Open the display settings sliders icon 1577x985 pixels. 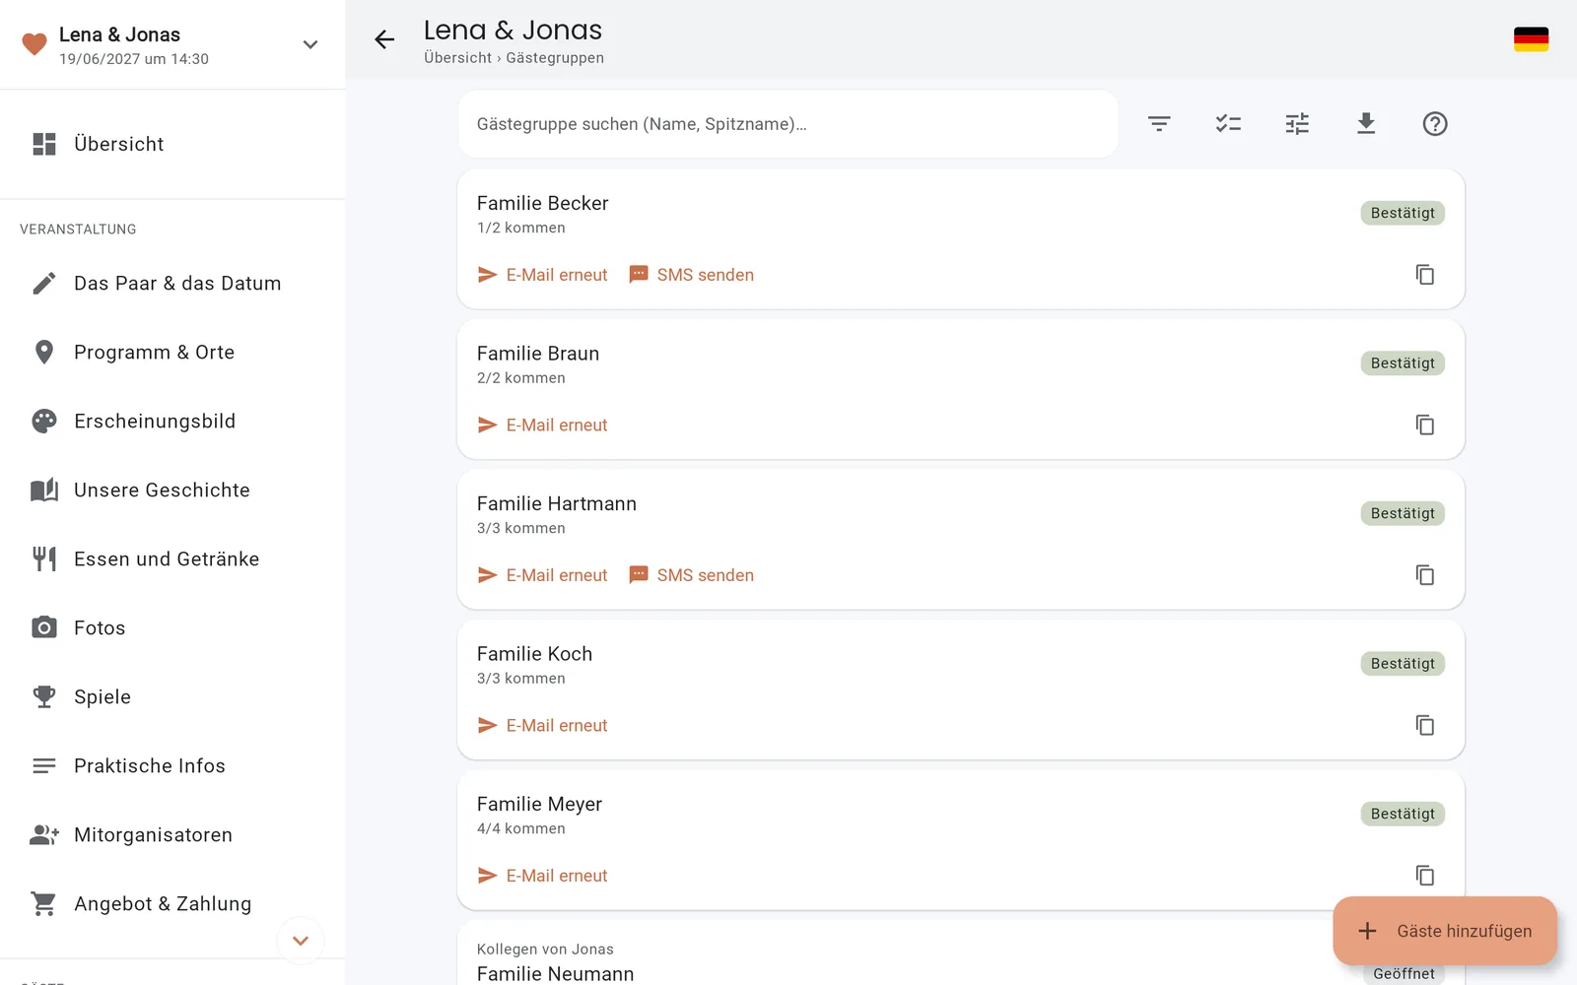(x=1297, y=124)
